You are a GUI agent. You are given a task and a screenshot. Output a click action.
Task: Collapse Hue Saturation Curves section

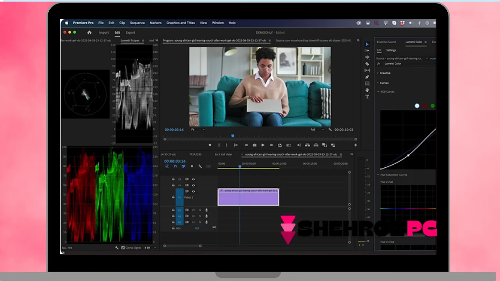point(378,175)
